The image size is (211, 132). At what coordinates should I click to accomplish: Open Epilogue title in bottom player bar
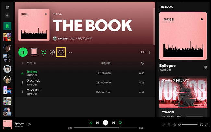coord(19,123)
